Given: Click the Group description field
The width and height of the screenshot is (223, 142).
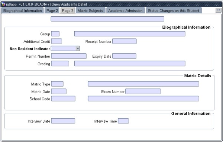Looking at the screenshot, I should click(x=130, y=34).
